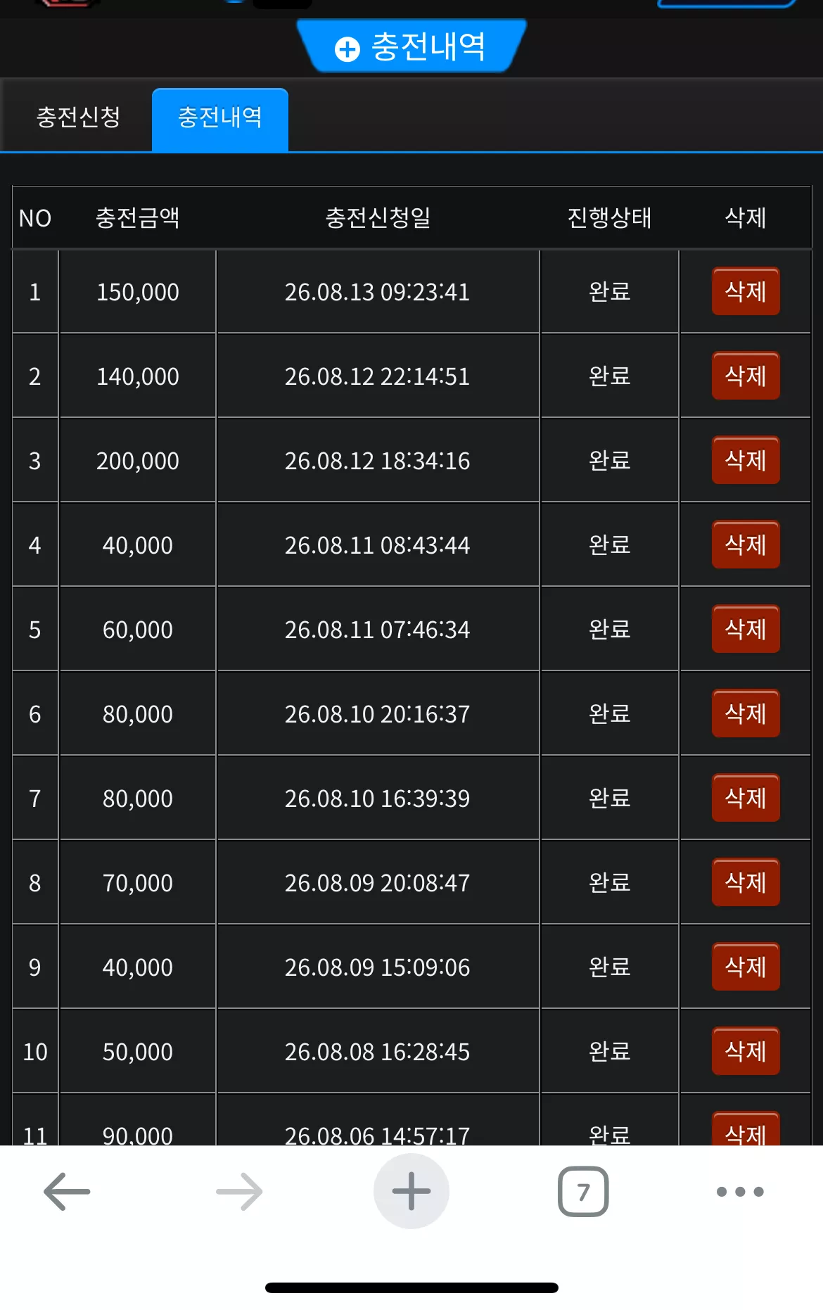Tap the browser forward arrow
This screenshot has height=1310, width=823.
click(x=239, y=1191)
